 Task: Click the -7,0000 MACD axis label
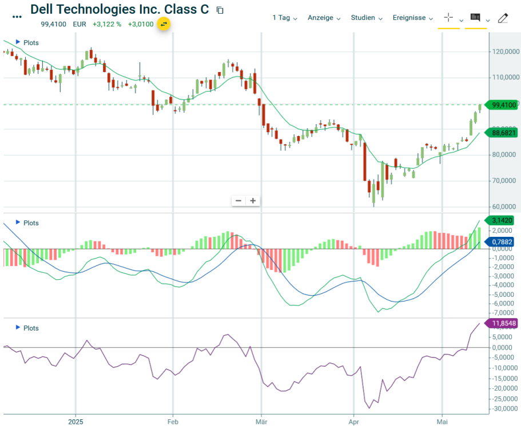(x=503, y=313)
